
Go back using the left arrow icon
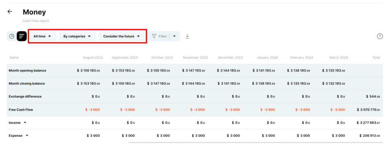tap(10, 11)
